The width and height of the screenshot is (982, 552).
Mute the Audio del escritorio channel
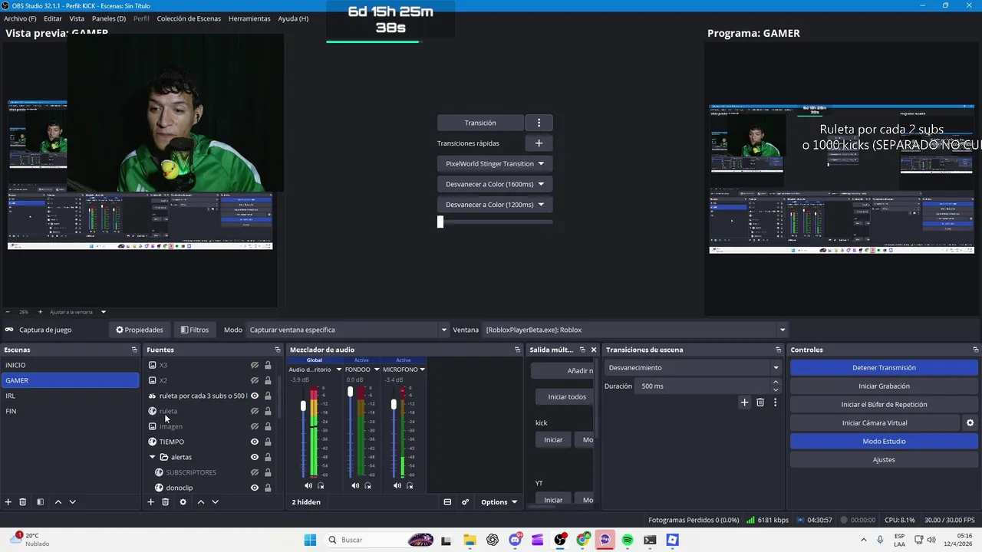[x=308, y=485]
